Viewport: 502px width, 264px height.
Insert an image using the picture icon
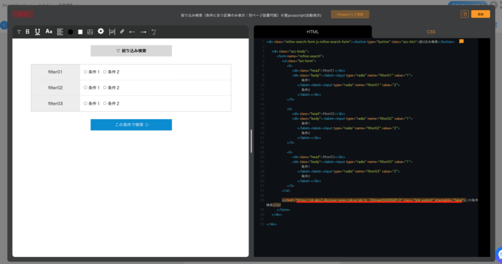pyautogui.click(x=90, y=31)
